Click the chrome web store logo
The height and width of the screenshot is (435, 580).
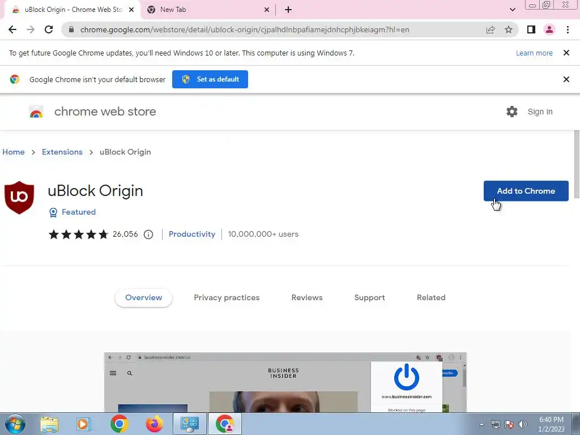pos(36,112)
